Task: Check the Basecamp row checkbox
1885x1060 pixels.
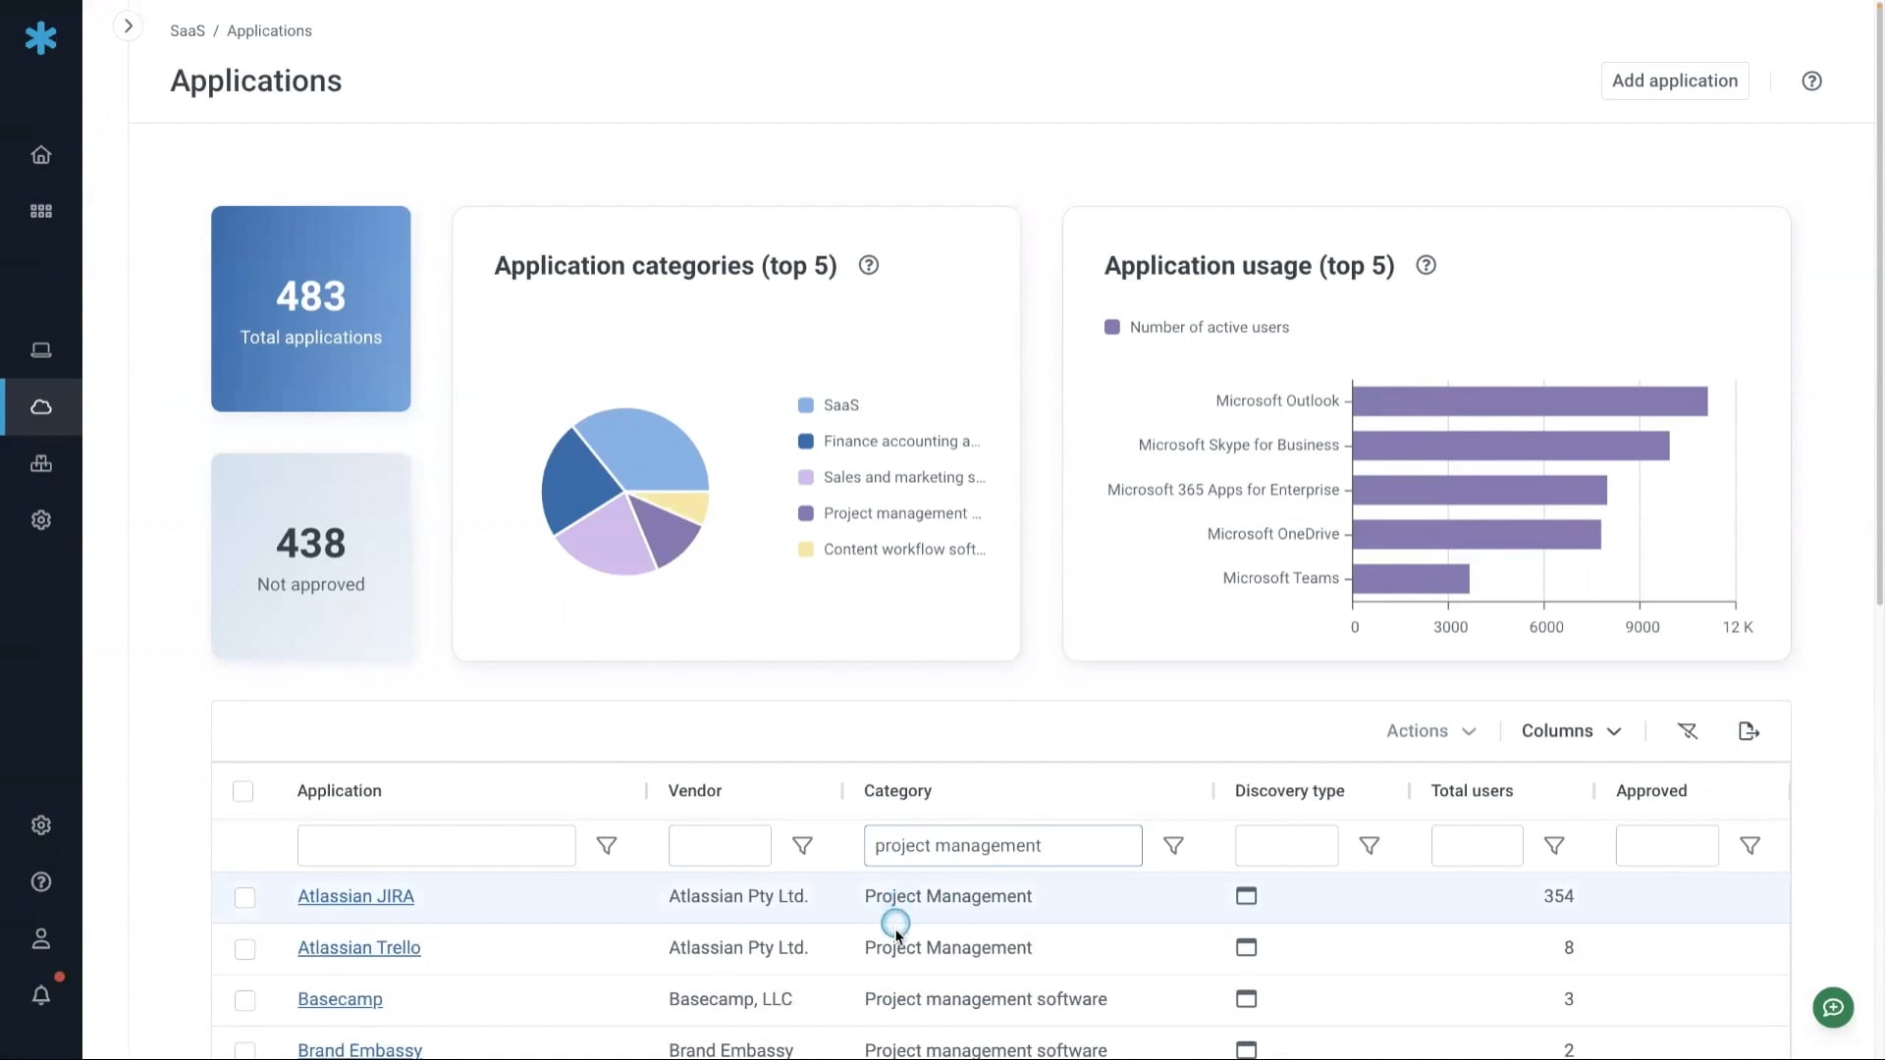Action: pos(244,1000)
